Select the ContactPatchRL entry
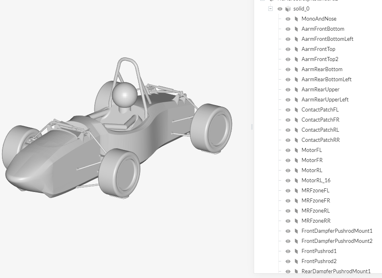382x278 pixels. (320, 130)
